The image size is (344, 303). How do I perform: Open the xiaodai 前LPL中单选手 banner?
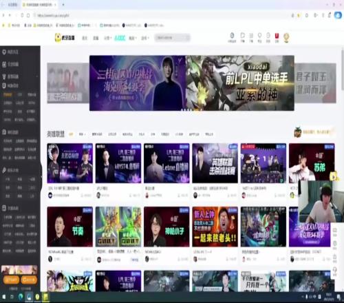(240, 83)
